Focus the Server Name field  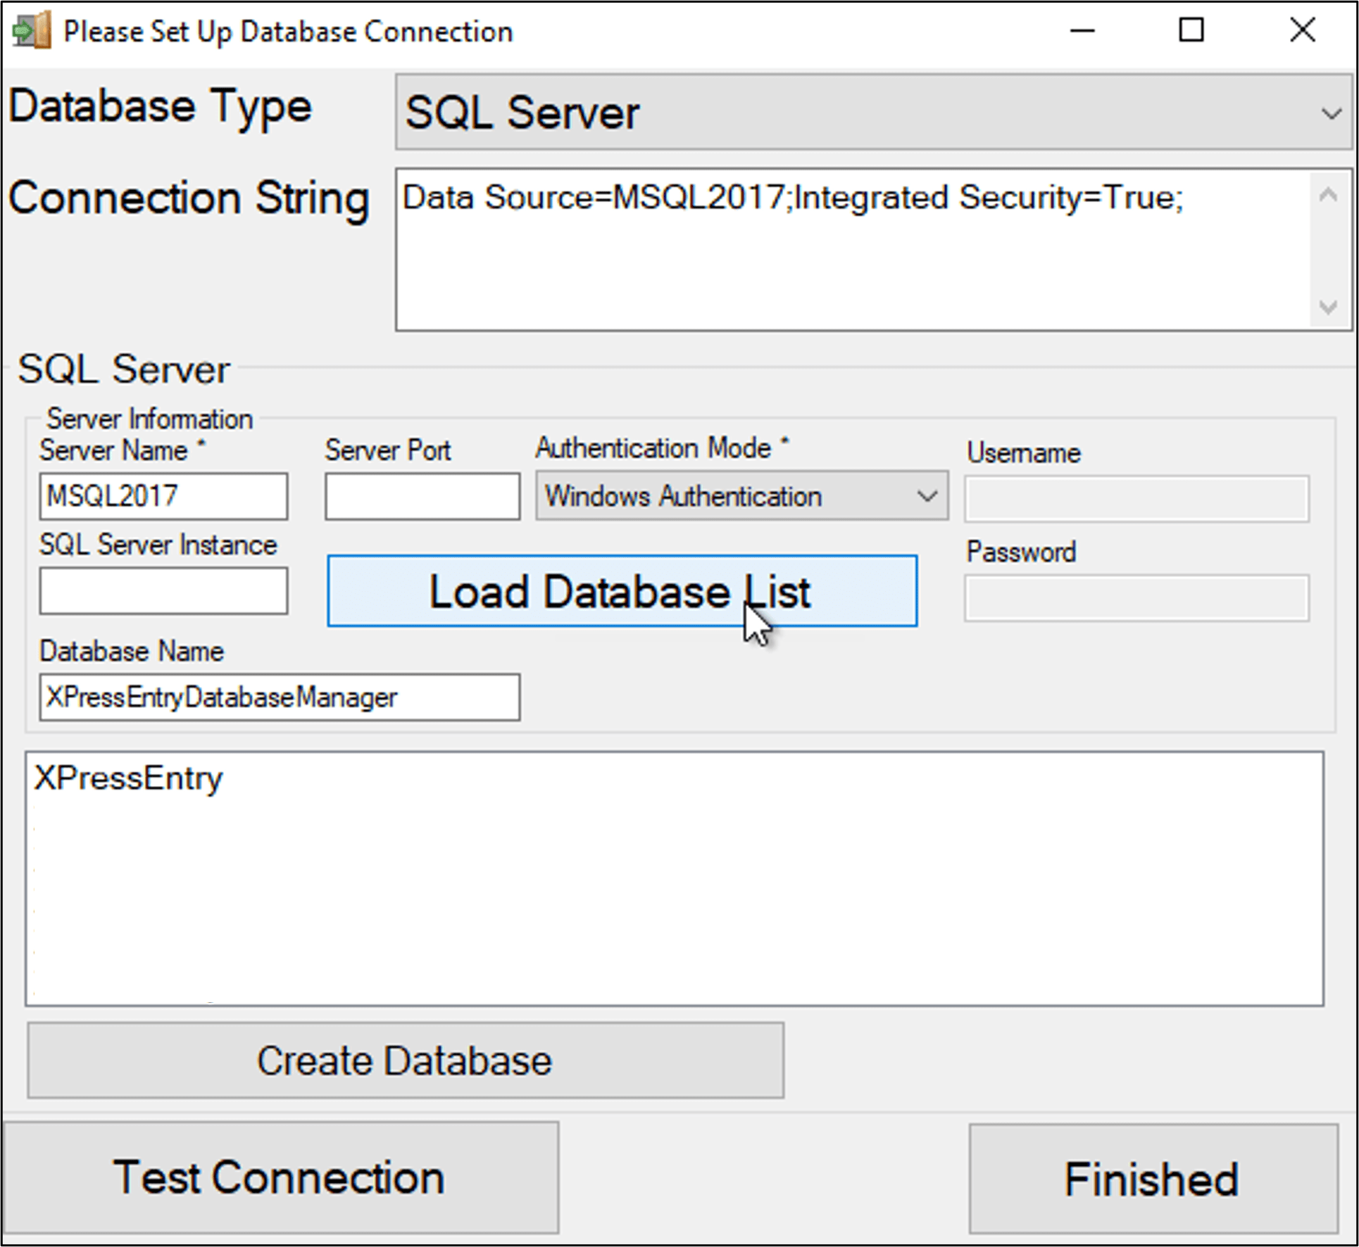click(x=163, y=497)
